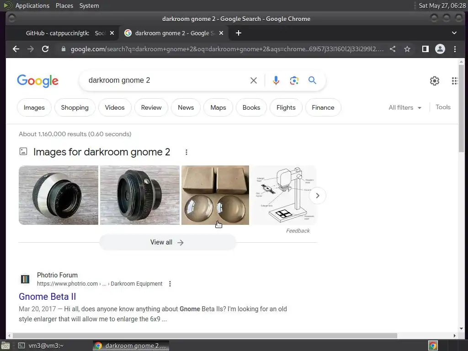This screenshot has height=351, width=468.
Task: Open Google quick settings gear
Action: click(435, 80)
